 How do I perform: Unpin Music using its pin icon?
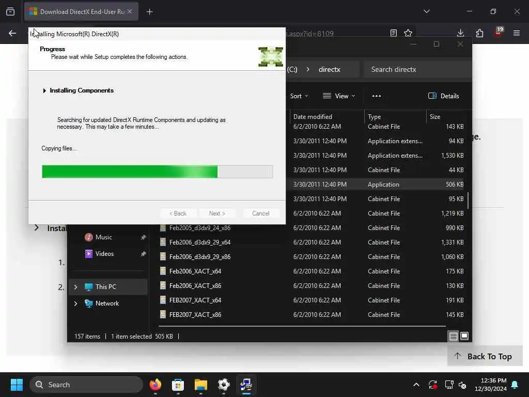(143, 237)
